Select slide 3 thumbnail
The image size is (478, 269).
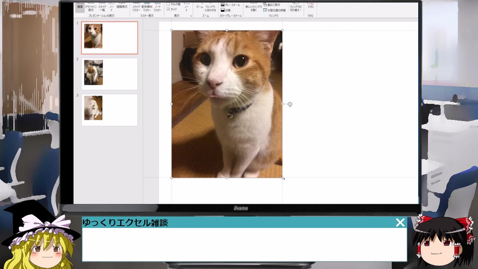[109, 110]
